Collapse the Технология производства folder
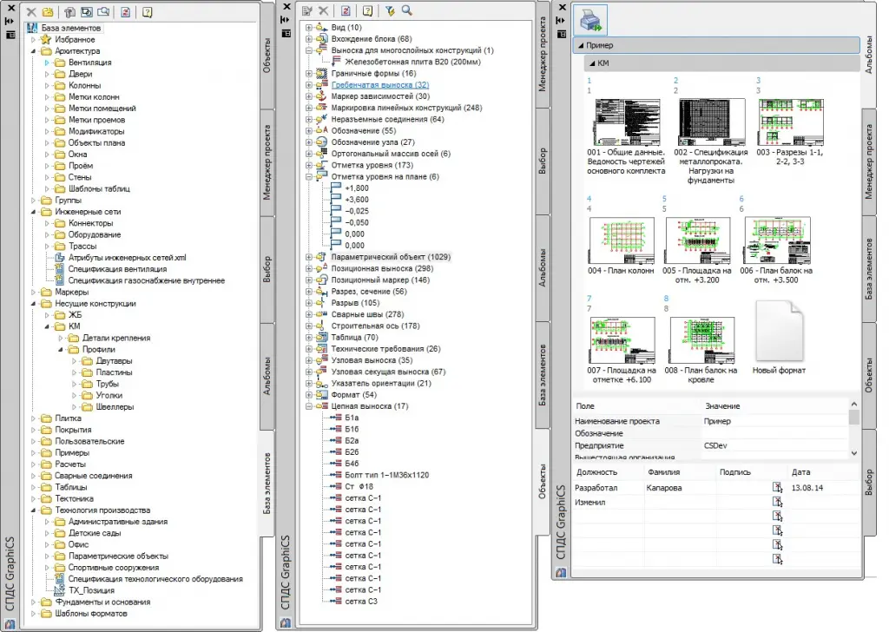 (33, 510)
